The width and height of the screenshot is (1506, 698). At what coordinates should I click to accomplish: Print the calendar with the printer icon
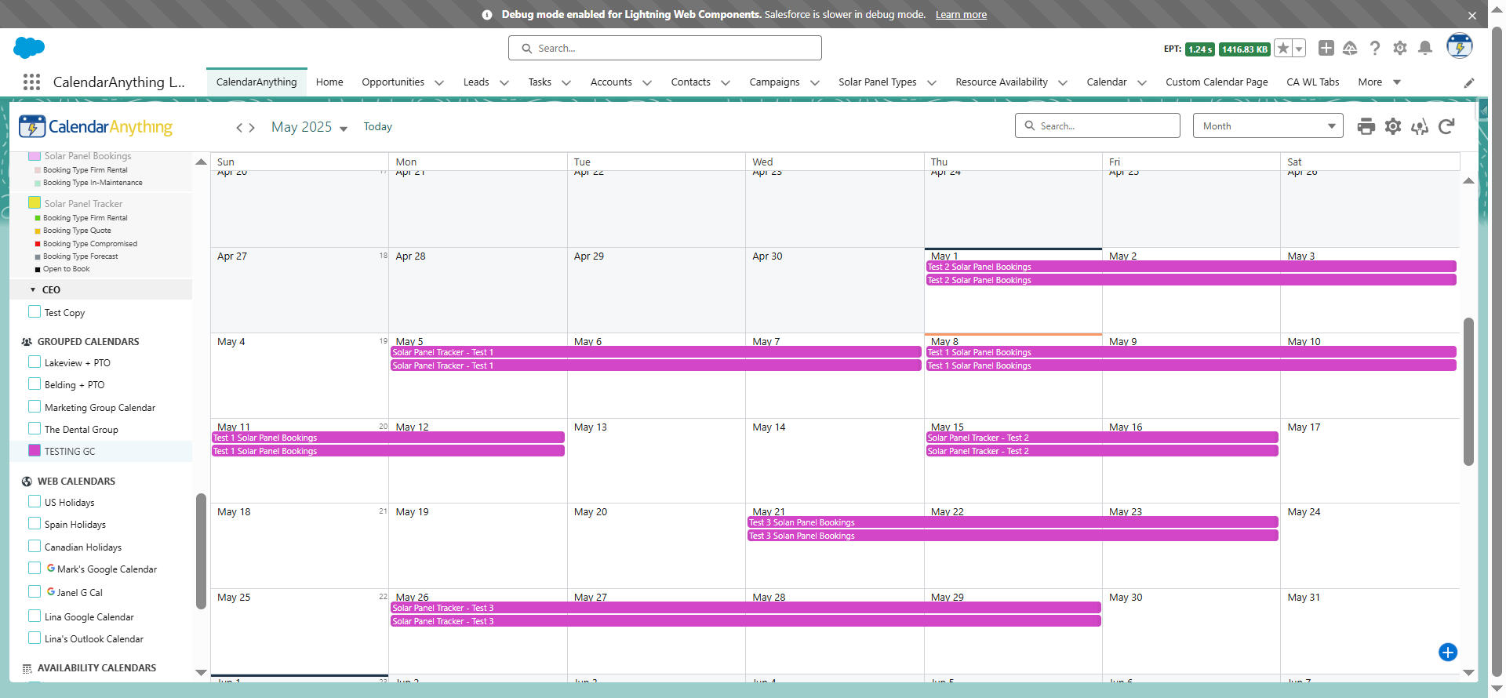point(1366,126)
